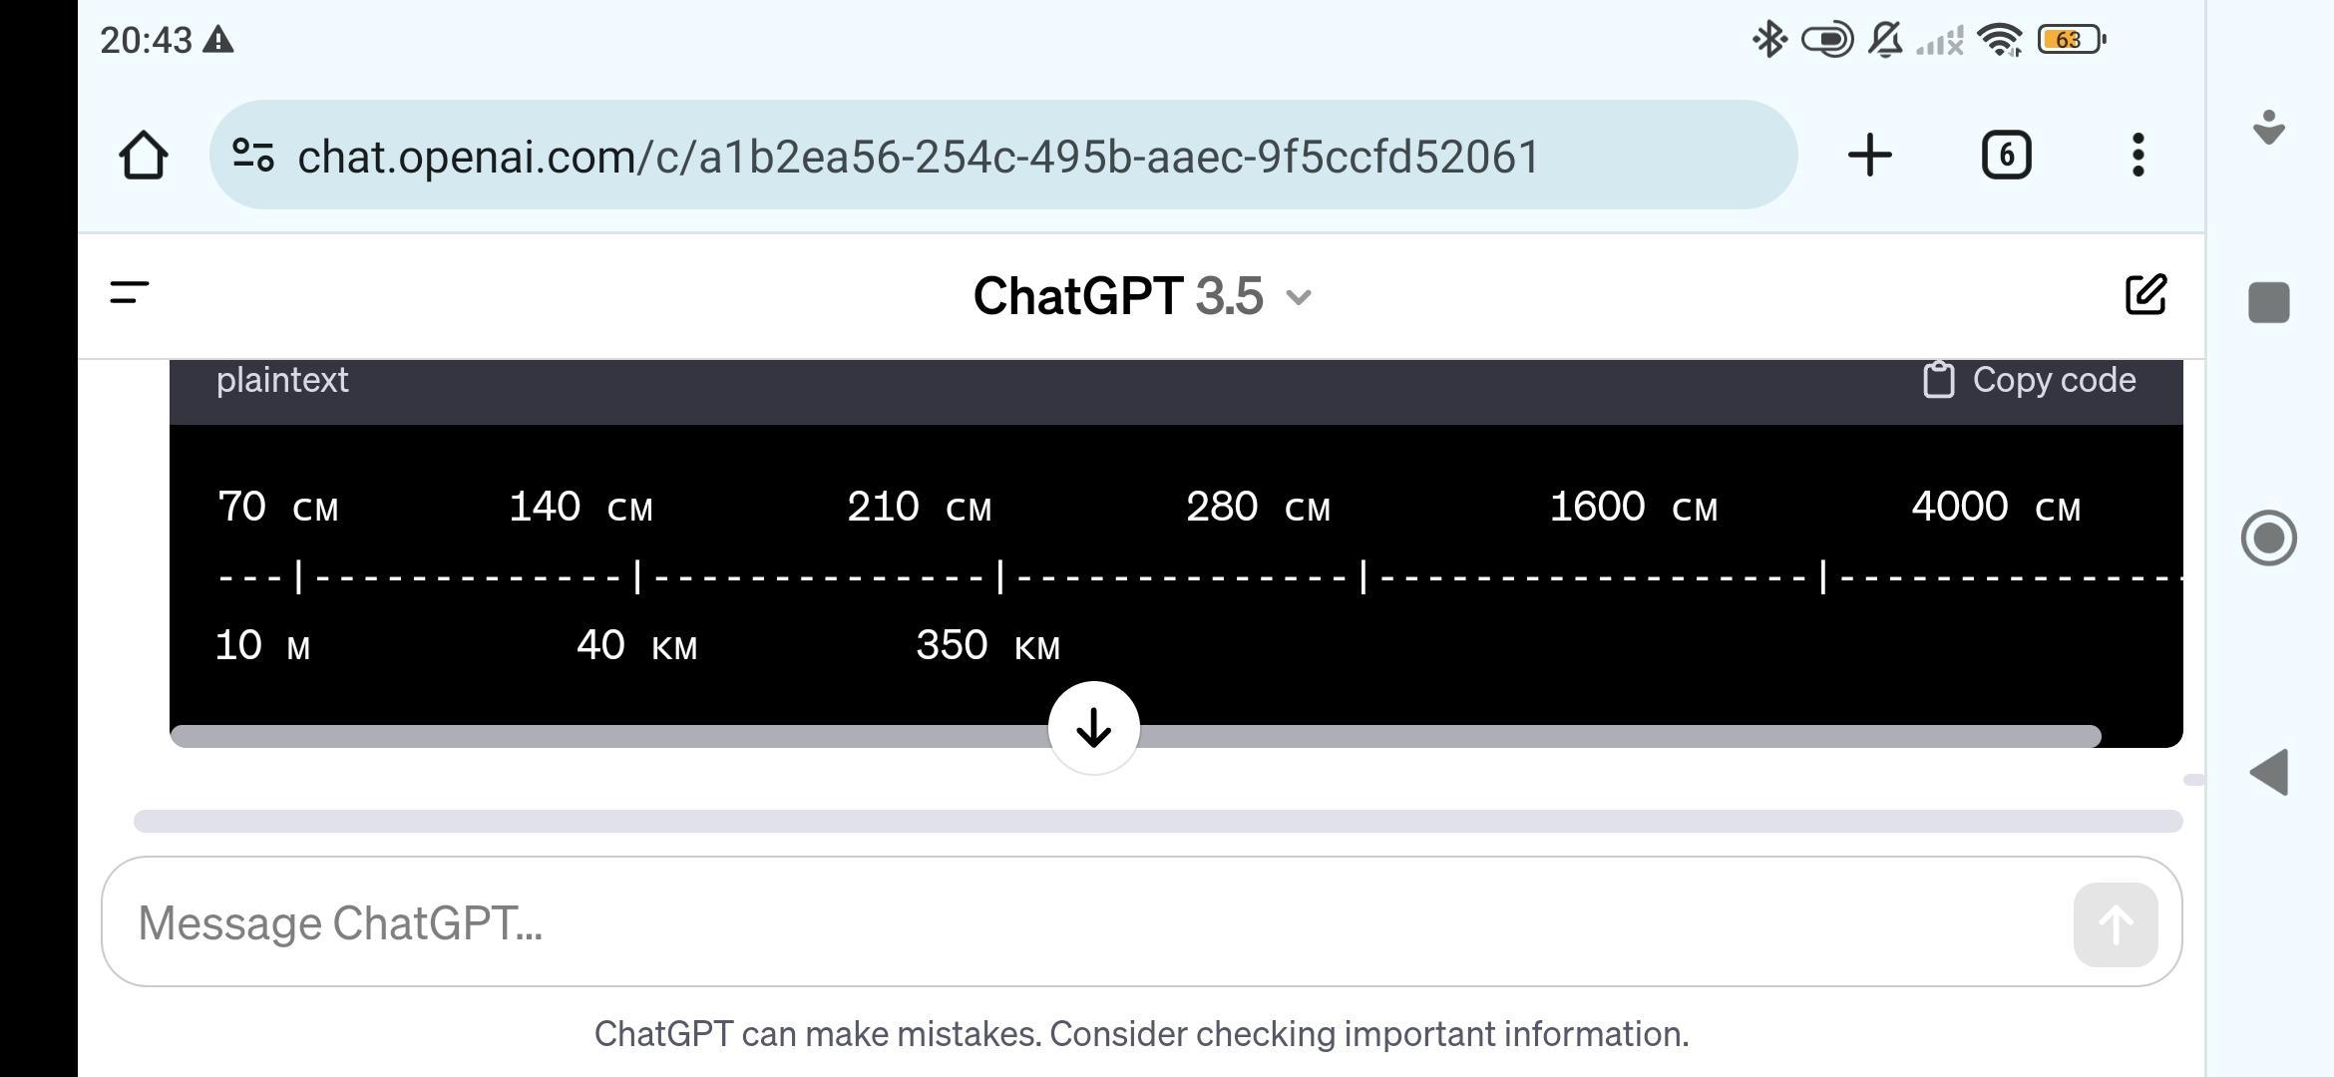This screenshot has width=2334, height=1077.
Task: Tap the battery indicator in status bar
Action: pos(2070,40)
